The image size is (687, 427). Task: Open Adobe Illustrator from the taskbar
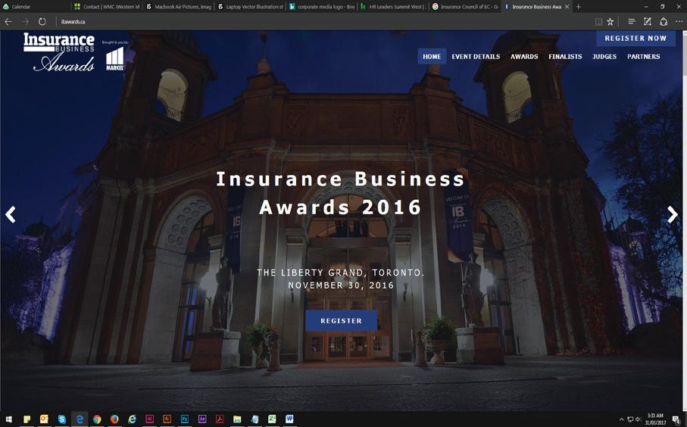pos(167,419)
